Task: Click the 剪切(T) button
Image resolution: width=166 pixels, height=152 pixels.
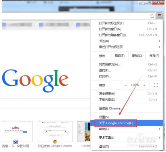Action: coord(120,56)
